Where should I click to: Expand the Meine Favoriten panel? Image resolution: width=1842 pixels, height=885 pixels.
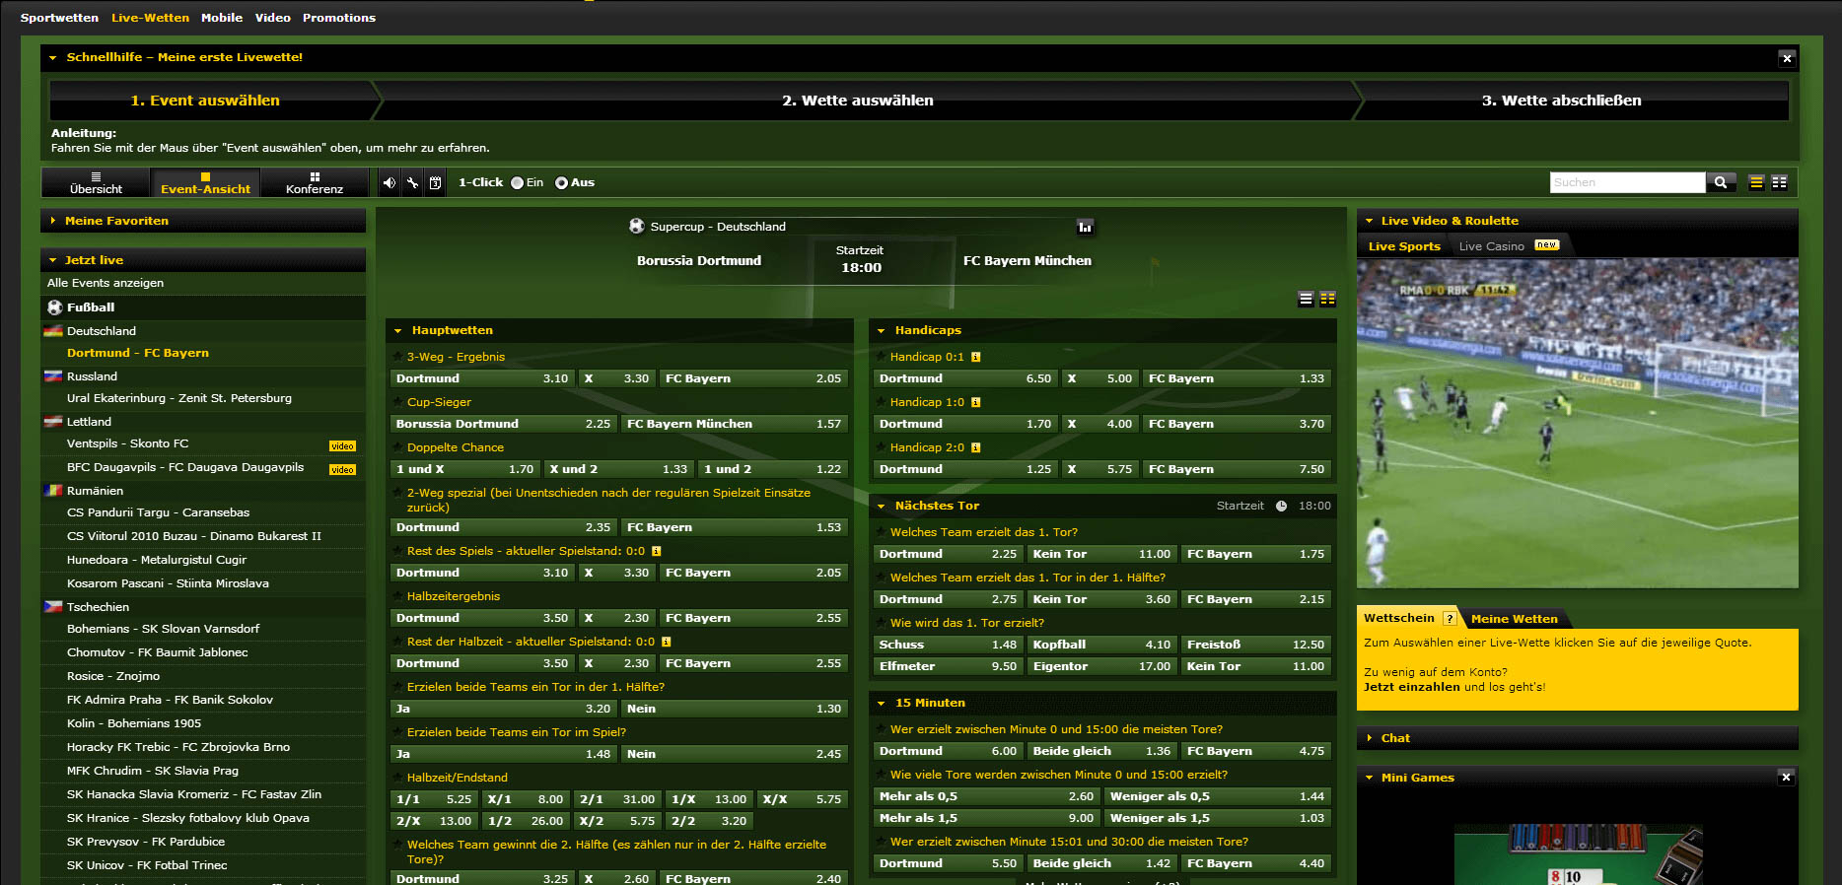point(52,221)
